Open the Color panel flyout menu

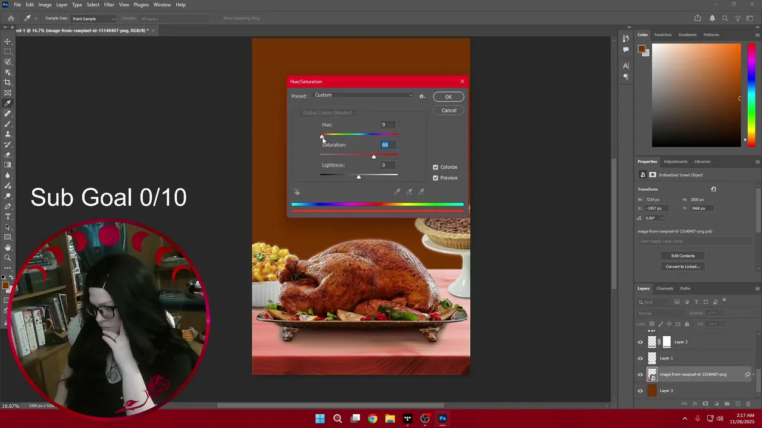(757, 34)
